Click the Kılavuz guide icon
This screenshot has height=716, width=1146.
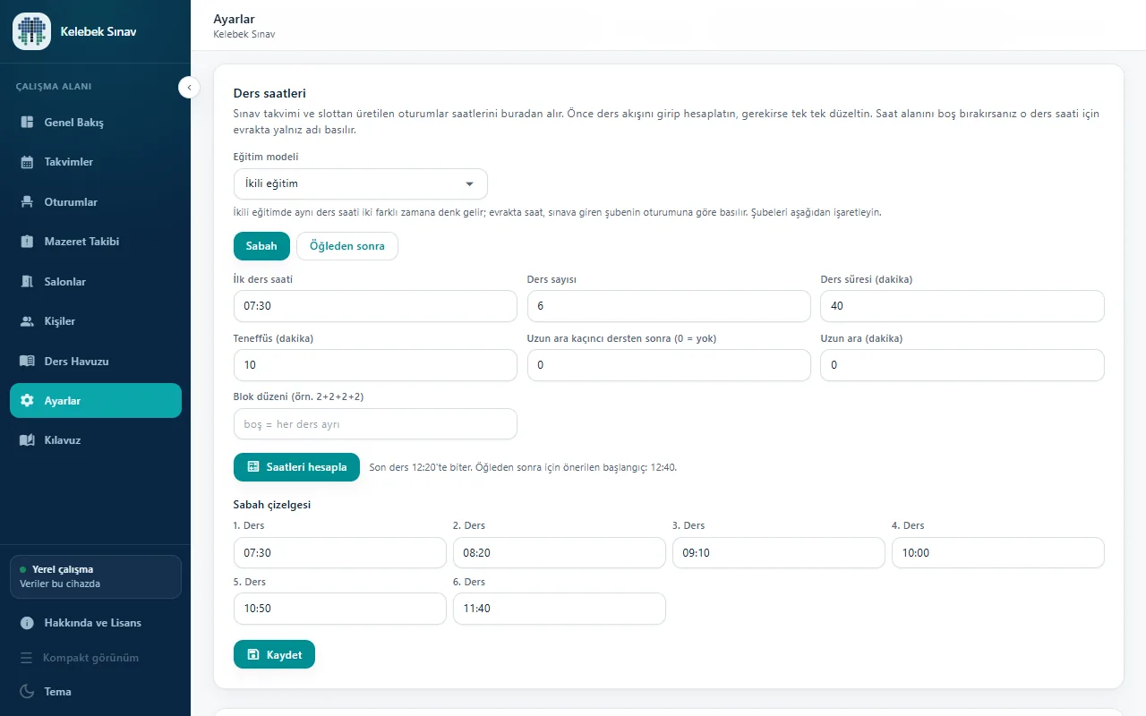[27, 440]
